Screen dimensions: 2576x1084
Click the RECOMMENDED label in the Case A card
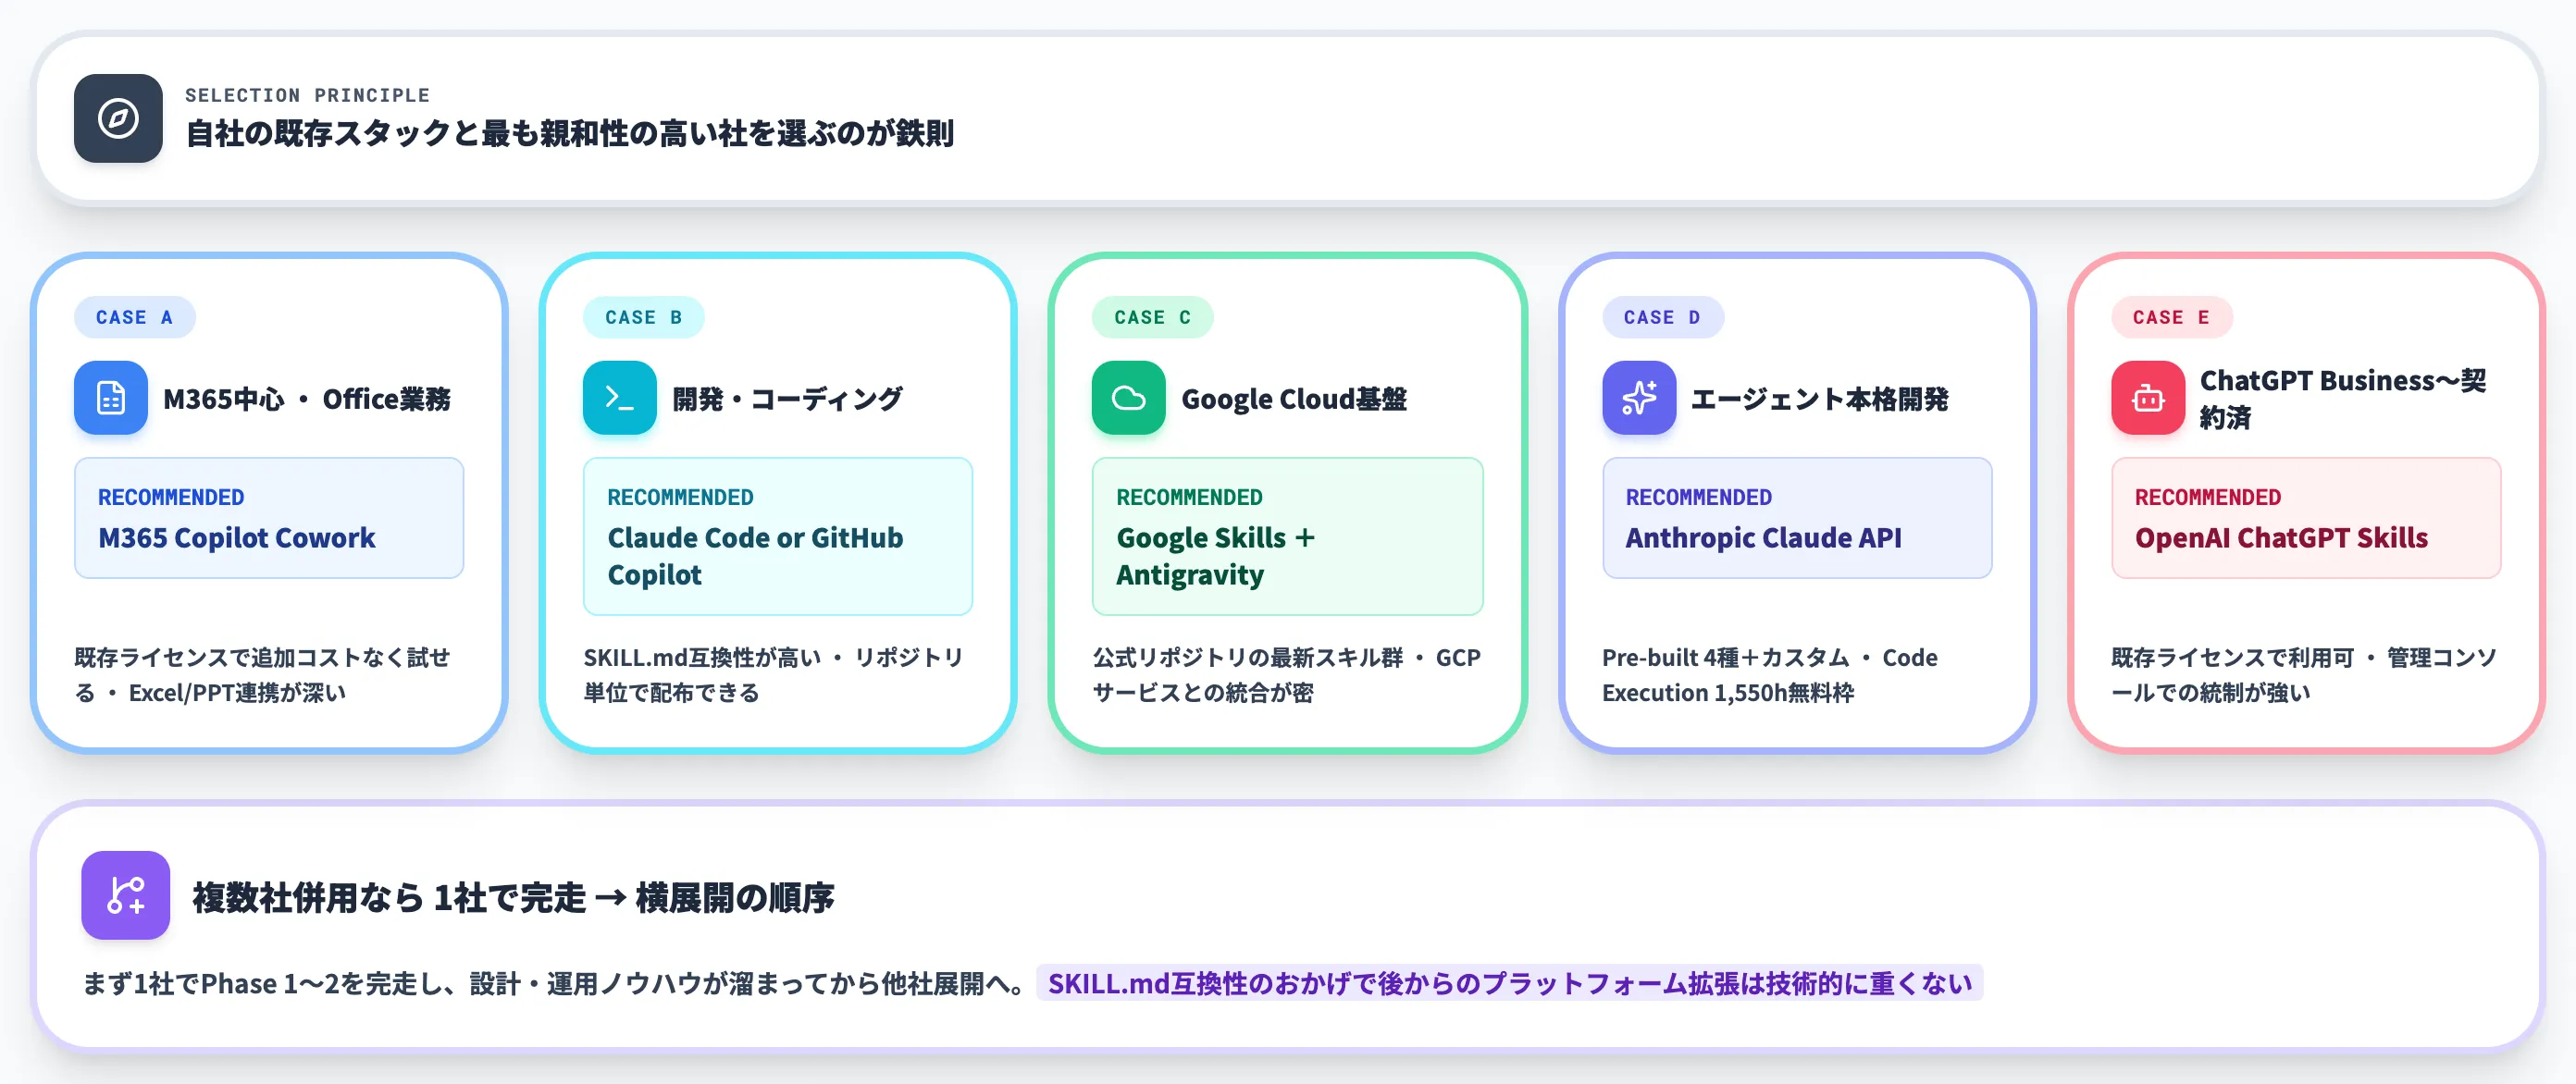[171, 497]
